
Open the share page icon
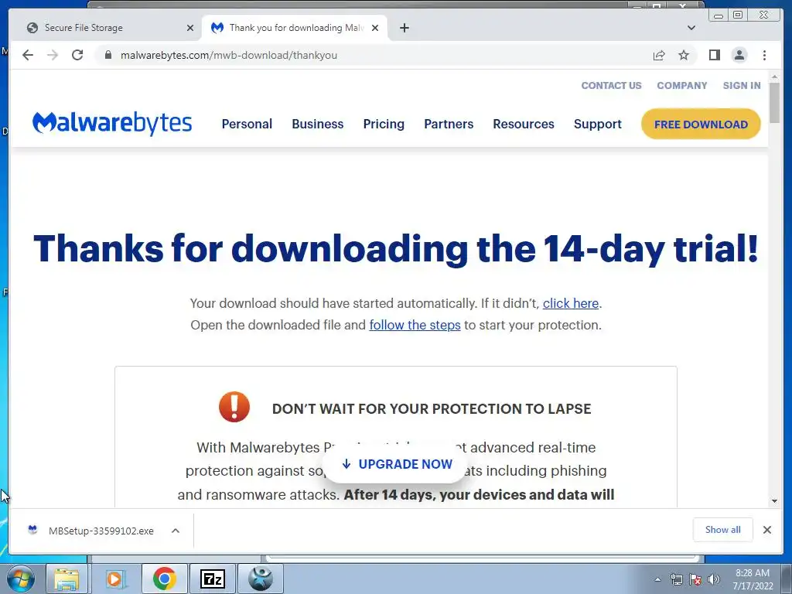click(x=659, y=55)
